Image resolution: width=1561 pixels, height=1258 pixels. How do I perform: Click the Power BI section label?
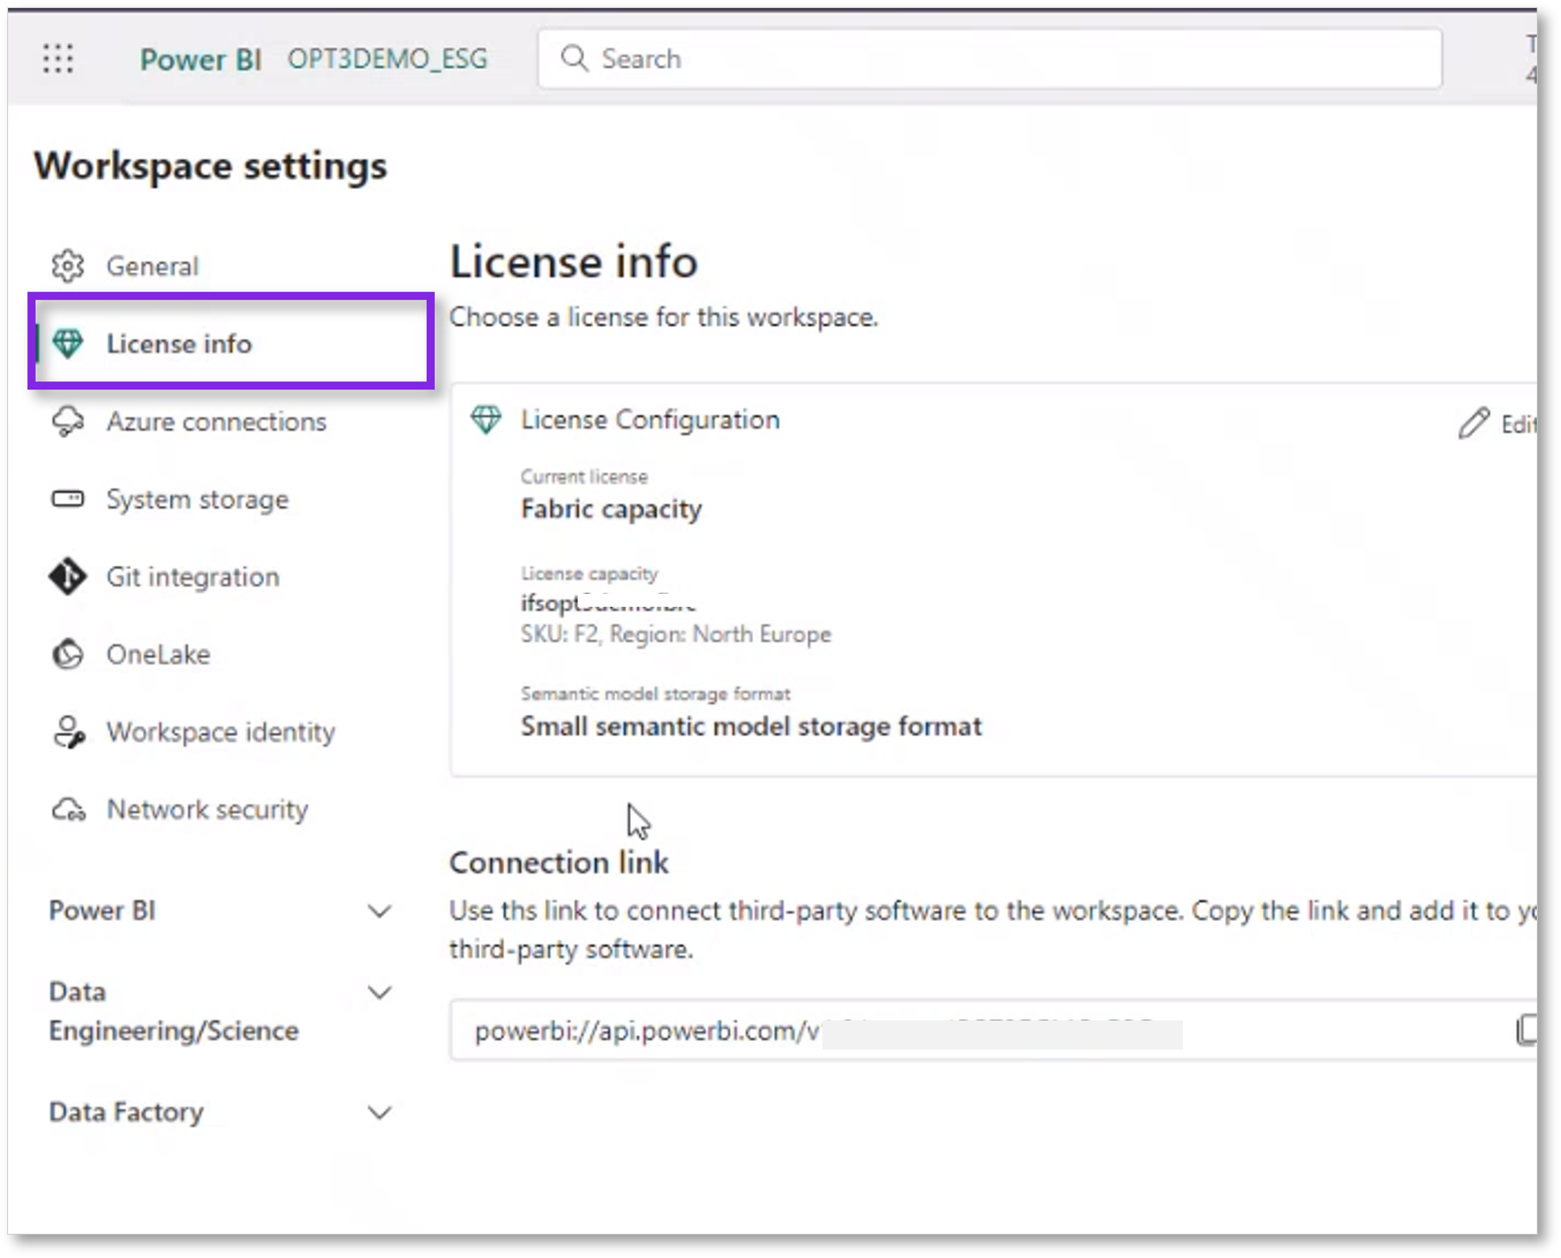point(103,911)
